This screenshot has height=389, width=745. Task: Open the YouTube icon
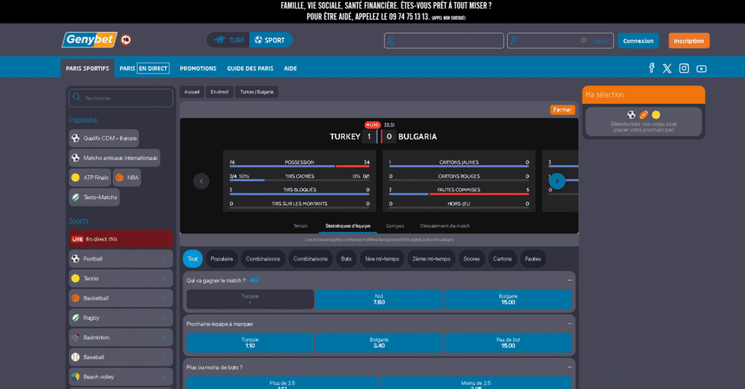(x=701, y=69)
